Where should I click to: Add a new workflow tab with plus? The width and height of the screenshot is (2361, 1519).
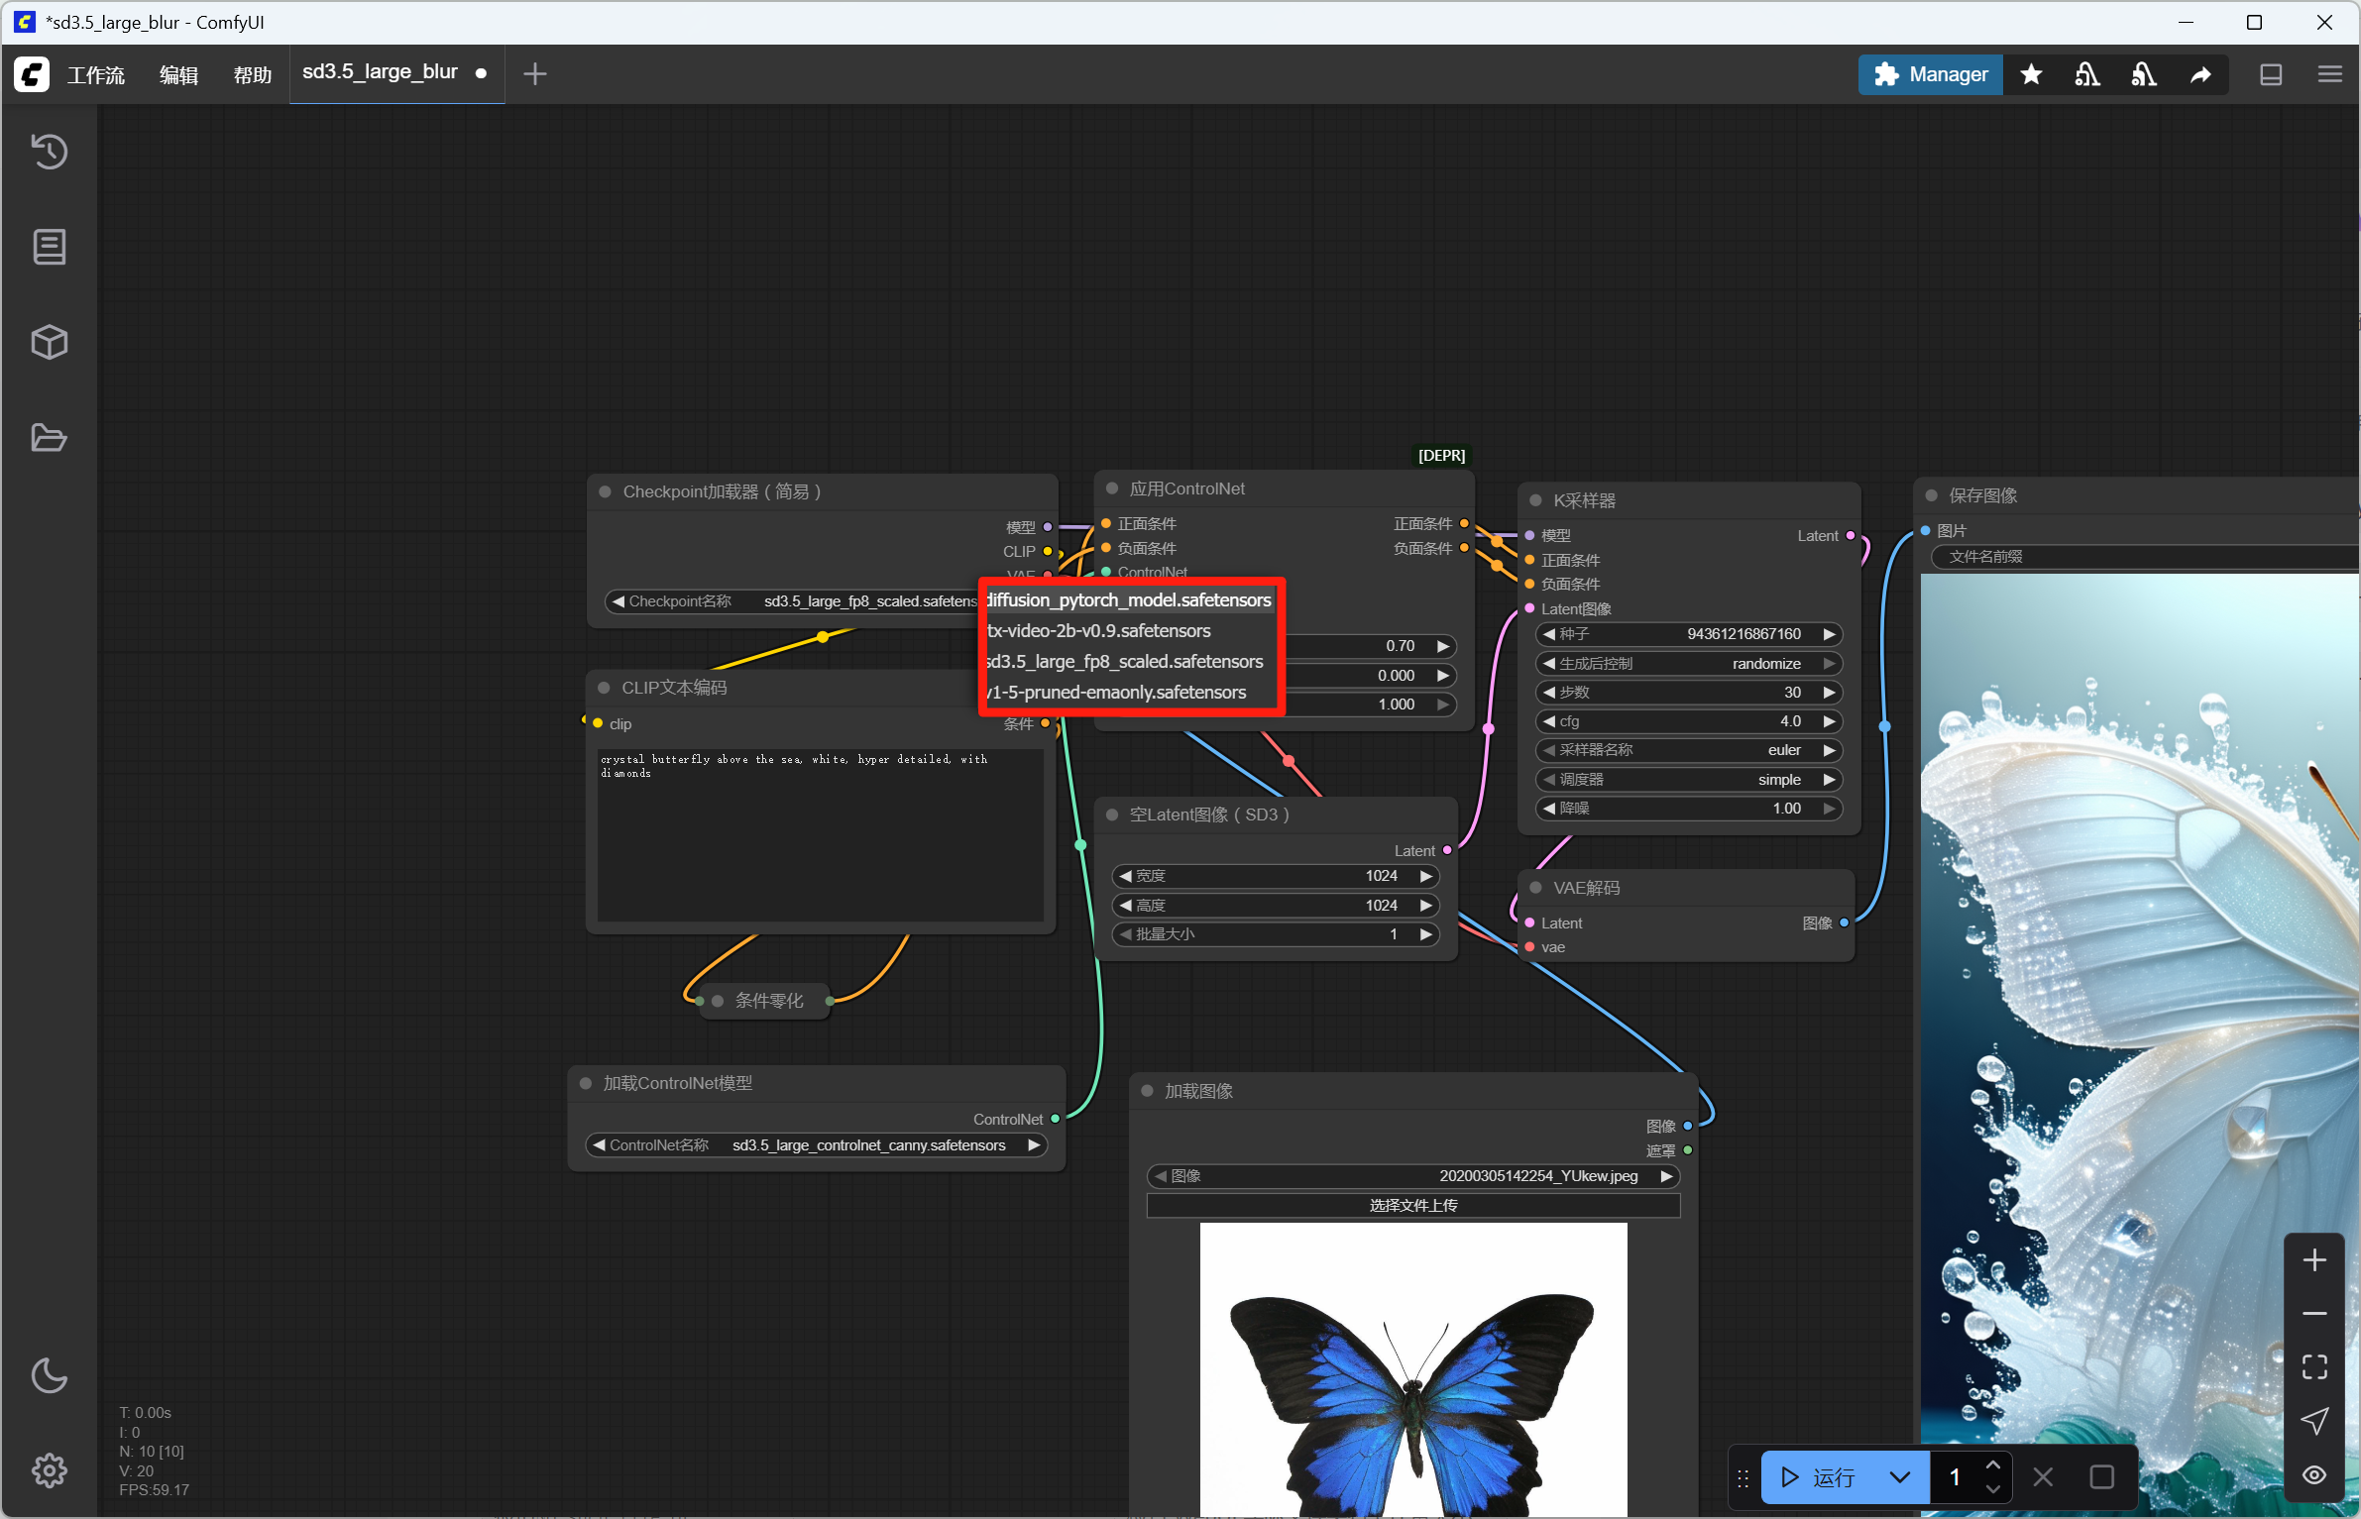click(535, 74)
